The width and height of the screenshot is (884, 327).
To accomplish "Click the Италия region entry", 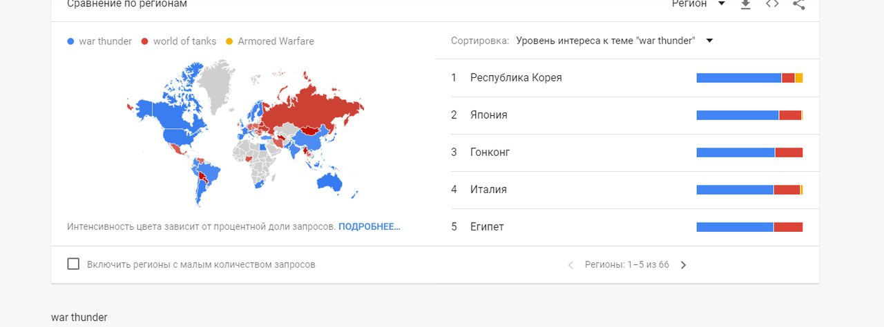I will pyautogui.click(x=488, y=190).
